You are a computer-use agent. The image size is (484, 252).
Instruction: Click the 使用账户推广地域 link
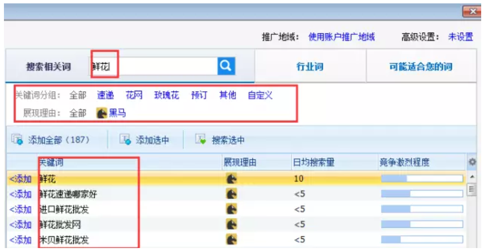click(x=341, y=37)
